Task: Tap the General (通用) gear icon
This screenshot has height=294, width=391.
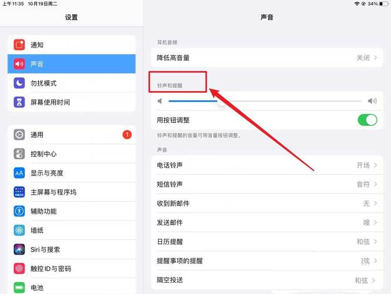Action: [x=19, y=135]
